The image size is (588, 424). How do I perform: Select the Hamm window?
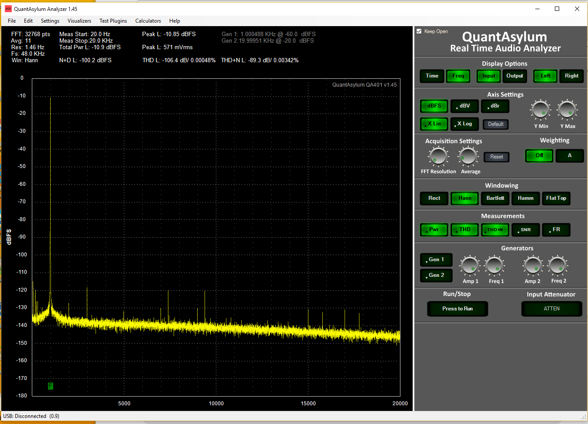click(x=526, y=199)
